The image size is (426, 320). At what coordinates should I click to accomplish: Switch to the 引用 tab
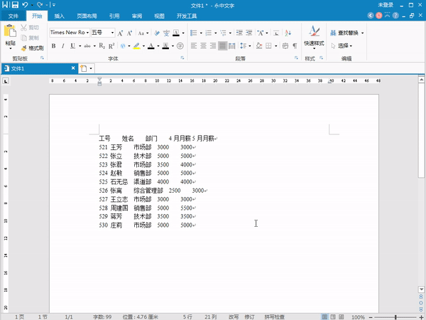tap(114, 16)
